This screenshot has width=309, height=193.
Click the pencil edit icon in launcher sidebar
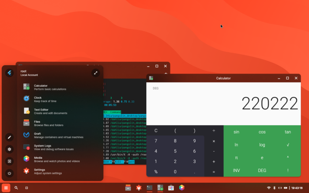point(9,137)
